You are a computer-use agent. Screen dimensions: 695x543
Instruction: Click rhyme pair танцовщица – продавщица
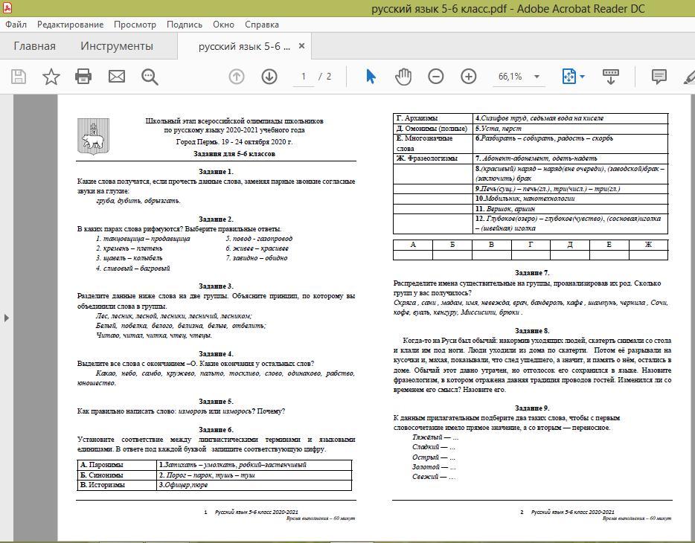[143, 239]
